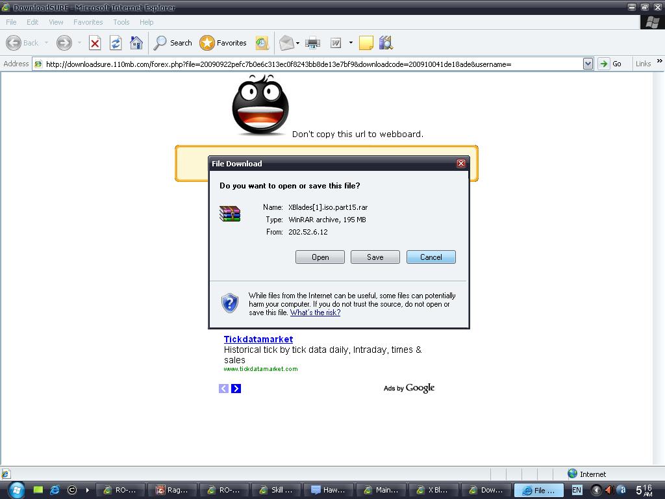
Task: Click the EN language indicator
Action: coord(577,490)
